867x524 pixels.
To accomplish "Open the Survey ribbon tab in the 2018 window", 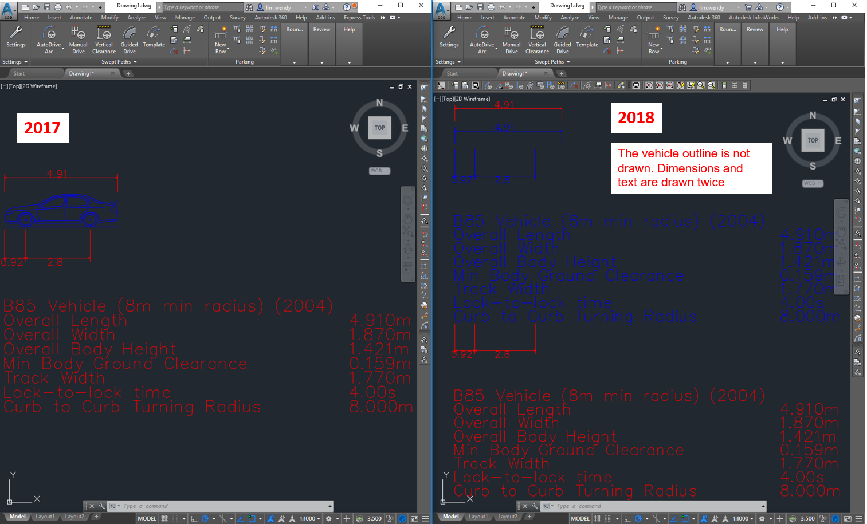I will coord(670,18).
